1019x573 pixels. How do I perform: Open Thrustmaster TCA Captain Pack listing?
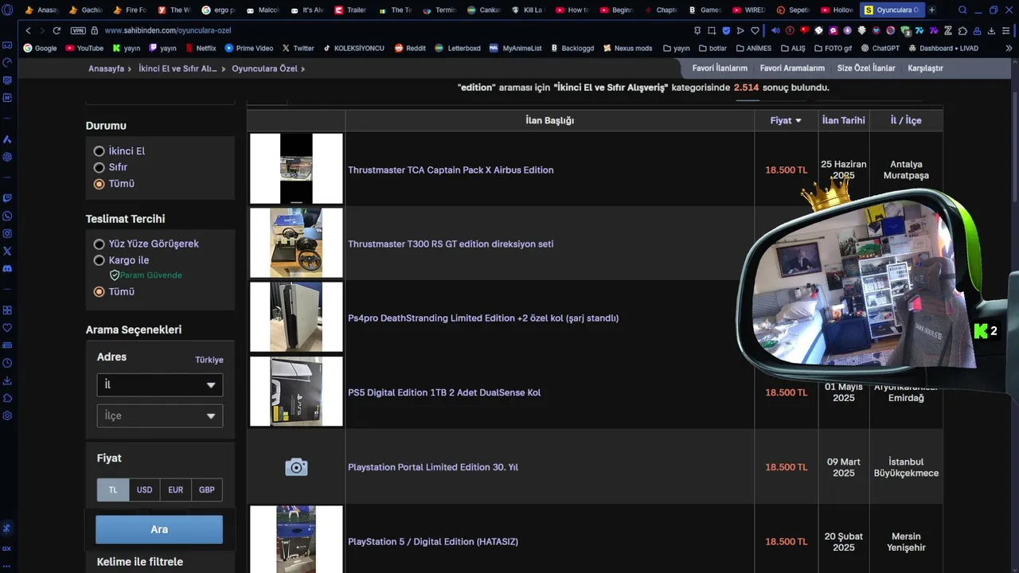(x=451, y=170)
